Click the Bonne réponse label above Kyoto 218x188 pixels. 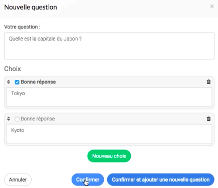tap(38, 119)
